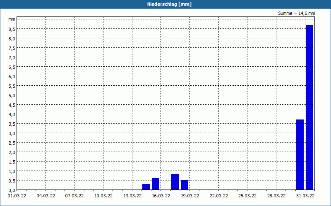Click the x-axis date label 19.03.22
The width and height of the screenshot is (331, 206).
[190, 196]
